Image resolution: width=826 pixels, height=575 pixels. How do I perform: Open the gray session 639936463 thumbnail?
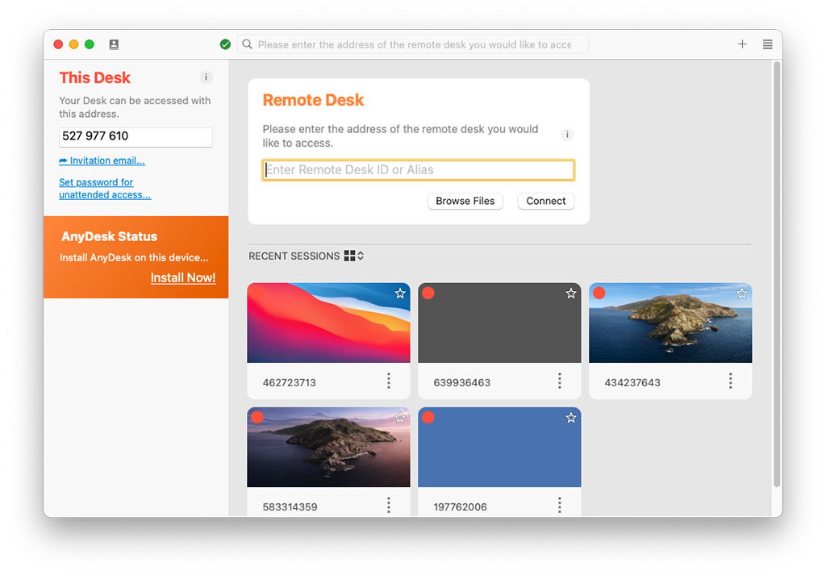(499, 323)
